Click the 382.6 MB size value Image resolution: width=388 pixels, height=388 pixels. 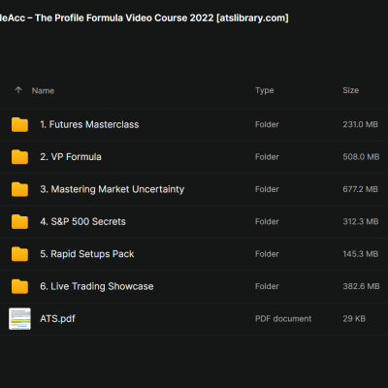point(361,286)
